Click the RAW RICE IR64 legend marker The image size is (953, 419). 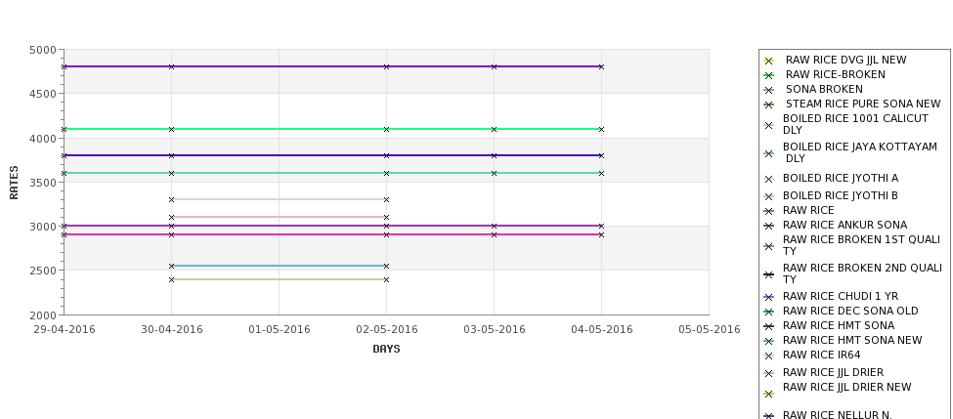[769, 356]
